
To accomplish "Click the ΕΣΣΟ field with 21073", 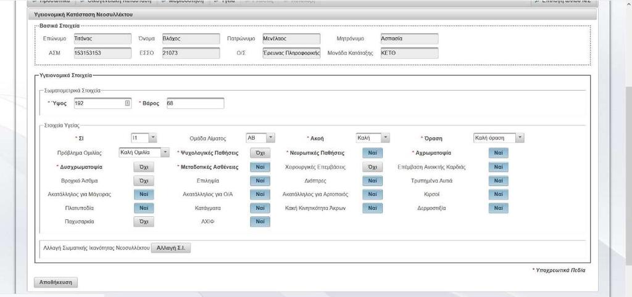I will click(x=191, y=53).
